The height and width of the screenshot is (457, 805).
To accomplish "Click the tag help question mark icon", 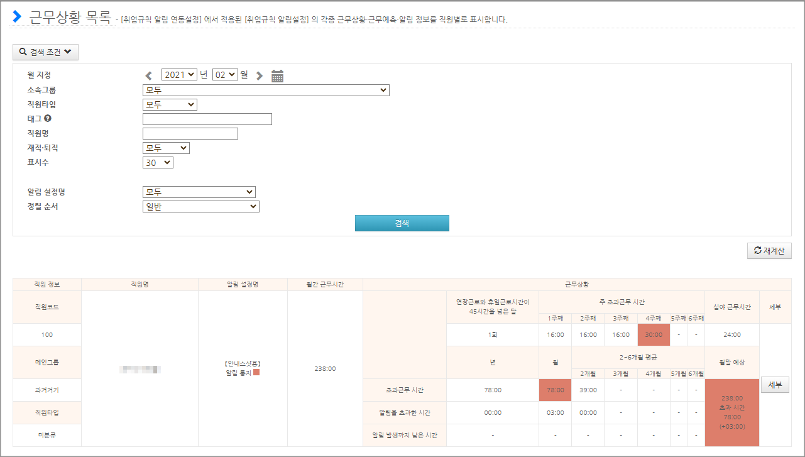I will coord(47,119).
